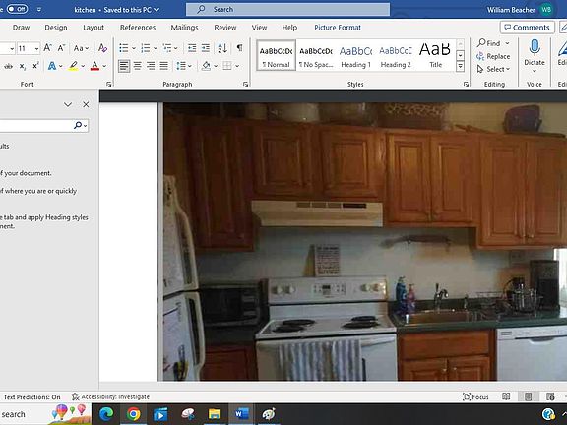Apply the Heading 1 style
567x425 pixels.
coord(355,55)
